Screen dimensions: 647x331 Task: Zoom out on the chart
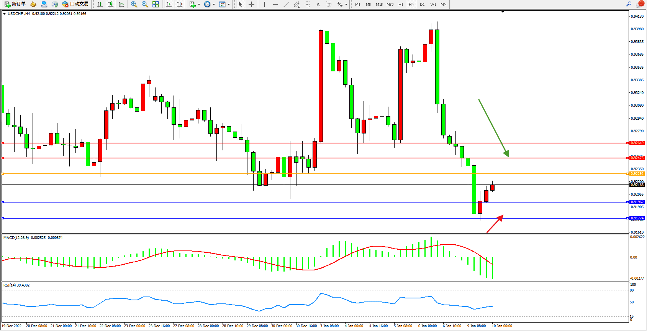point(145,4)
